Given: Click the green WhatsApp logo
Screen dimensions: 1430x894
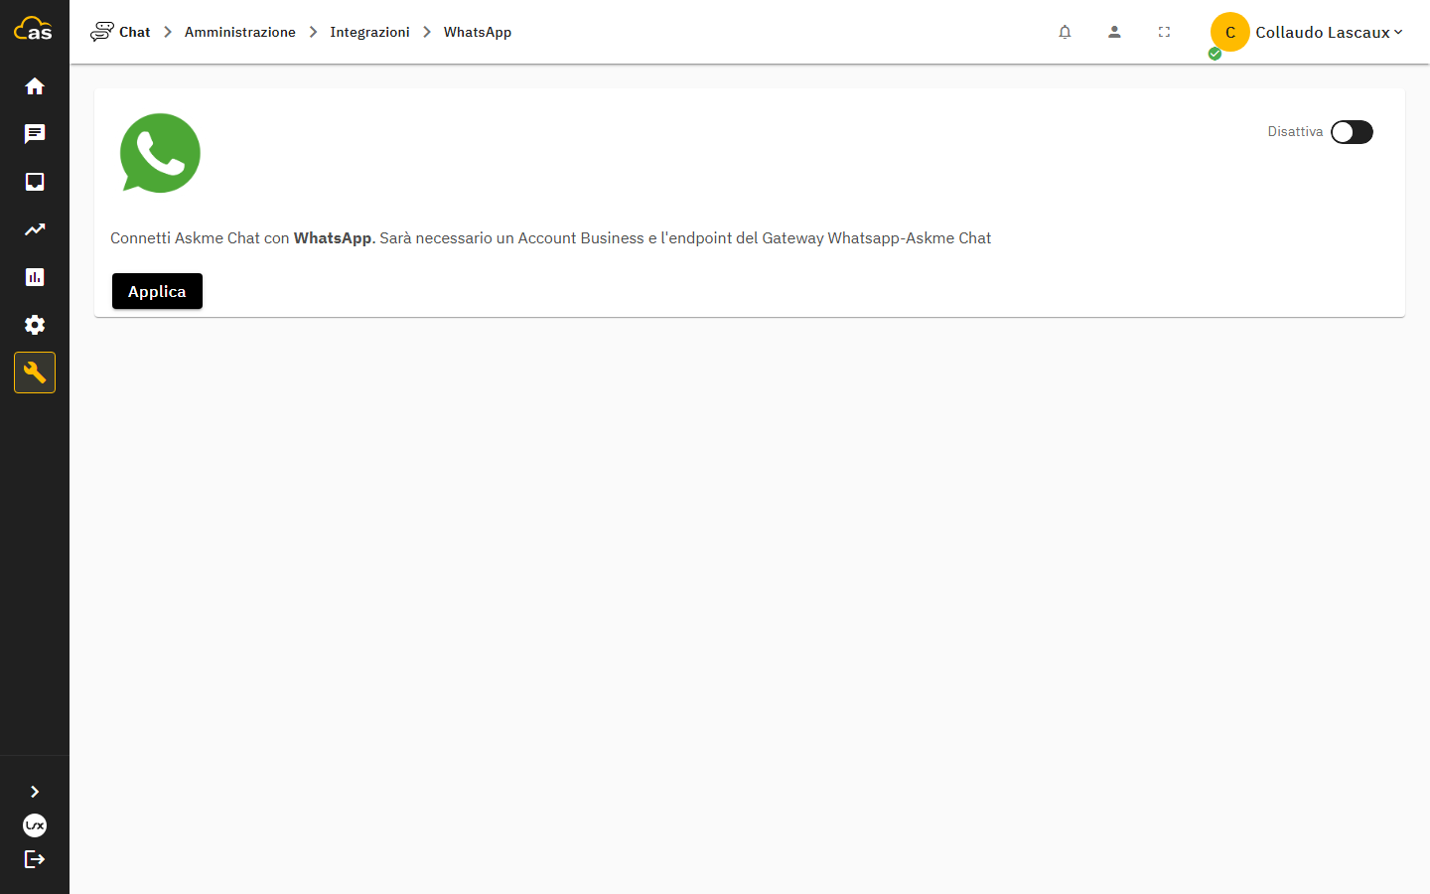Looking at the screenshot, I should point(160,153).
